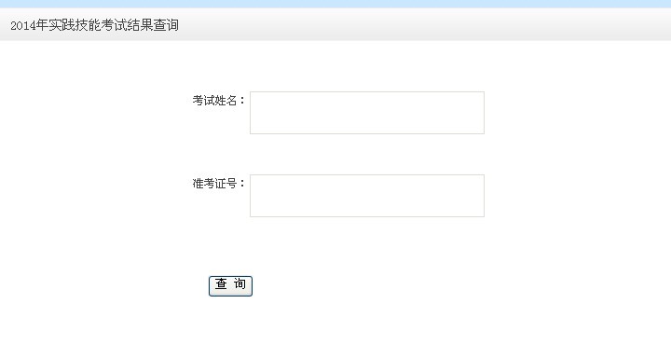Click blank space between the two input fields
The width and height of the screenshot is (671, 345).
point(367,154)
